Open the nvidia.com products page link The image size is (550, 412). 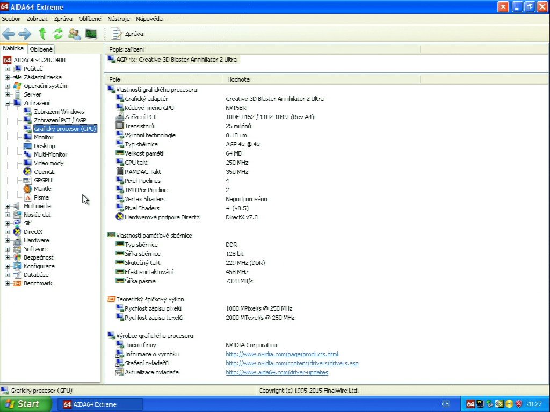282,354
